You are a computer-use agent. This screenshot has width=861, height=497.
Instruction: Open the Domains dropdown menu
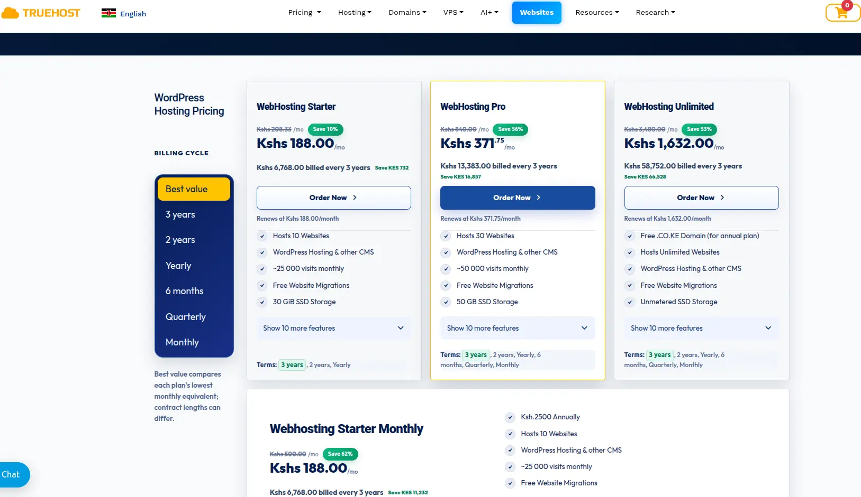pyautogui.click(x=407, y=12)
